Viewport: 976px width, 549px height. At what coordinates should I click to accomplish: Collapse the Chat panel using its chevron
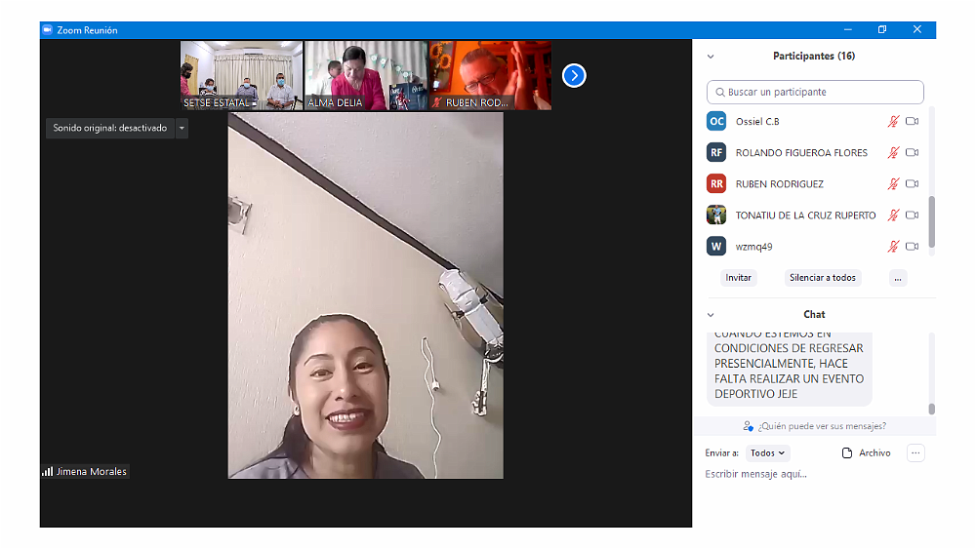coord(711,315)
